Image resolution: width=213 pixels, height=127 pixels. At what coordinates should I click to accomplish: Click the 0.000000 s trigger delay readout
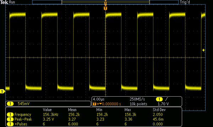point(111,104)
